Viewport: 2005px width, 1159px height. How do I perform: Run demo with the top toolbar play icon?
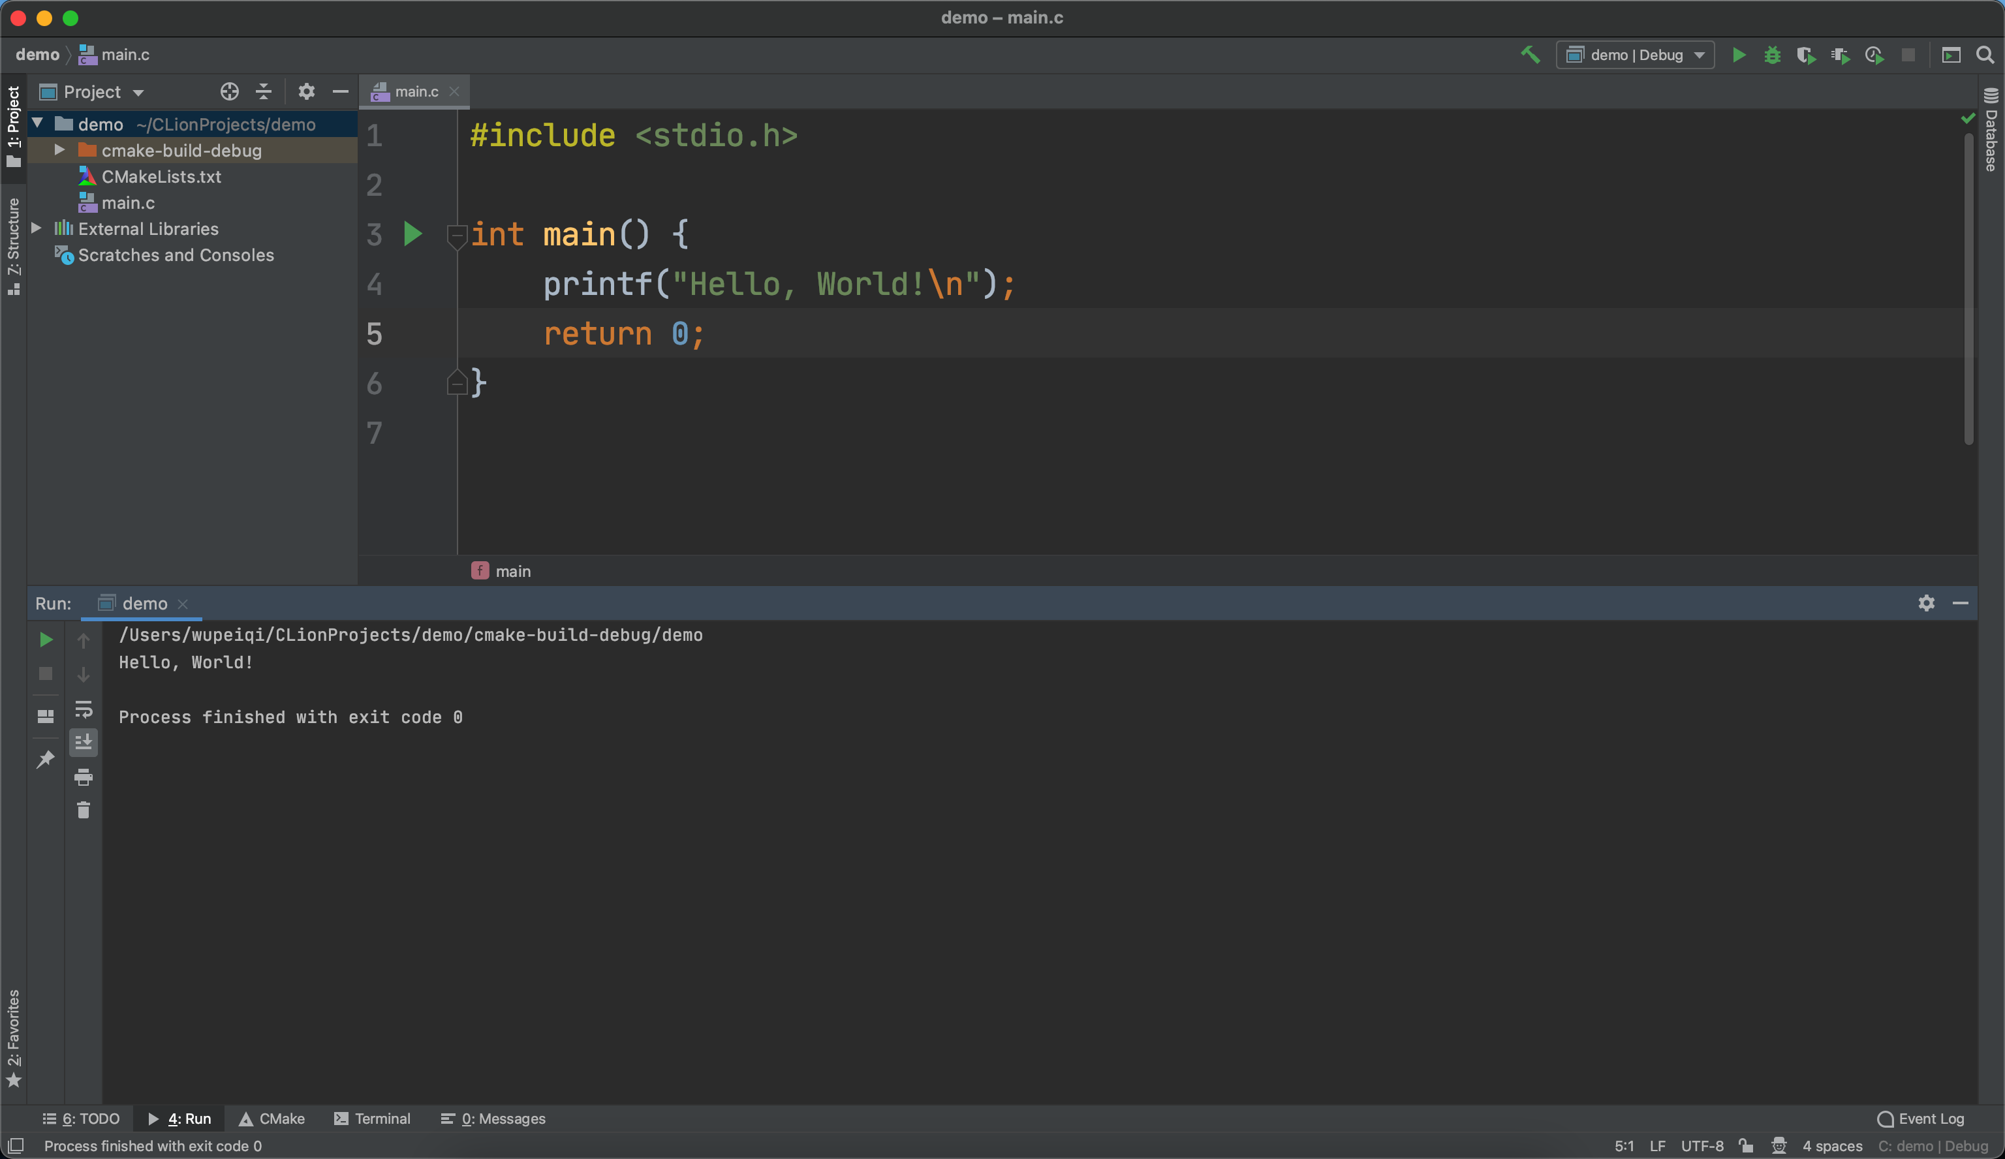point(1739,55)
